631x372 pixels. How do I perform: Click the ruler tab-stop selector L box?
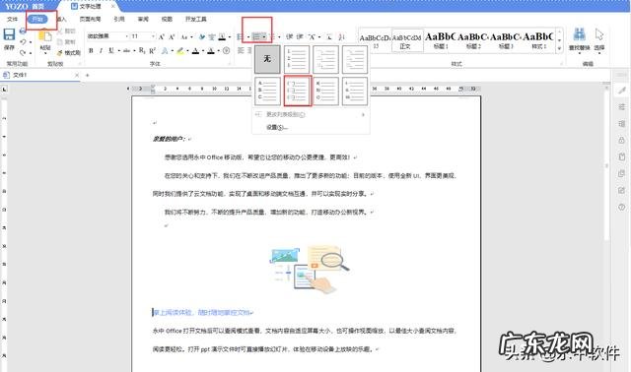click(4, 89)
